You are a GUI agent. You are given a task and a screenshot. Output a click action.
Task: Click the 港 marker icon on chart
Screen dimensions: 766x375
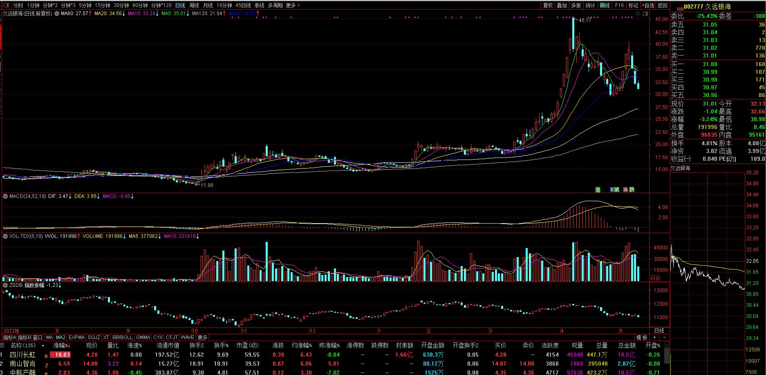[x=598, y=190]
